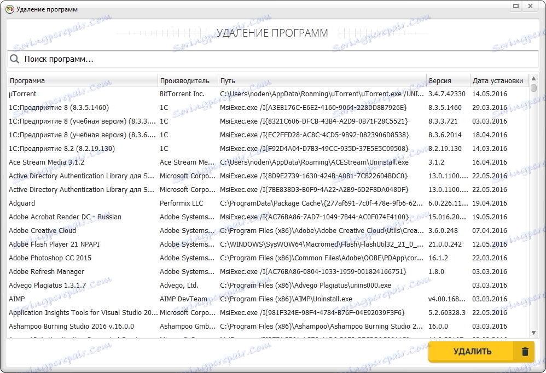The height and width of the screenshot is (373, 546).
Task: Select the AIMP program row
Action: click(268, 299)
